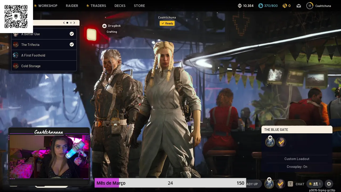Viewport: 341px width, 192px height.
Task: Click the Caahtchuna name above character
Action: tap(167, 17)
